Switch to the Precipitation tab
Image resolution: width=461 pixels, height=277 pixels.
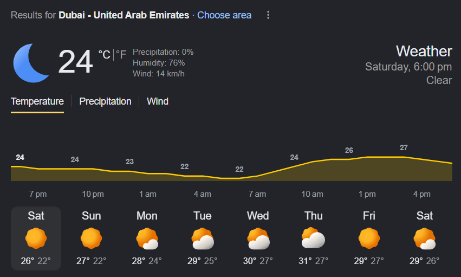105,101
